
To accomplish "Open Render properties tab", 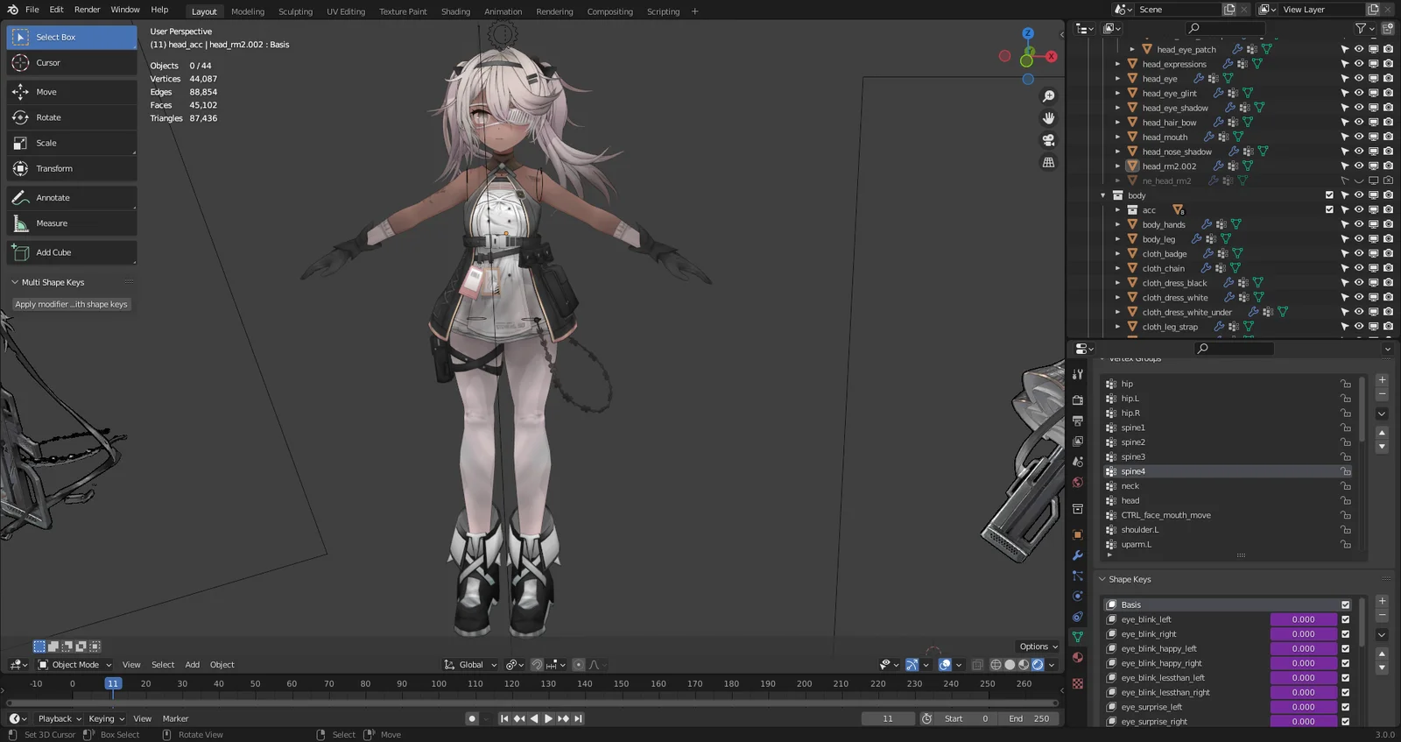I will tap(1078, 400).
